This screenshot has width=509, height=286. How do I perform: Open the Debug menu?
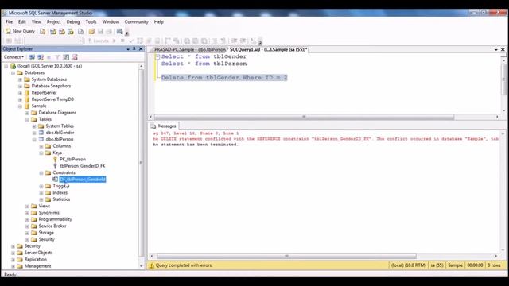73,21
